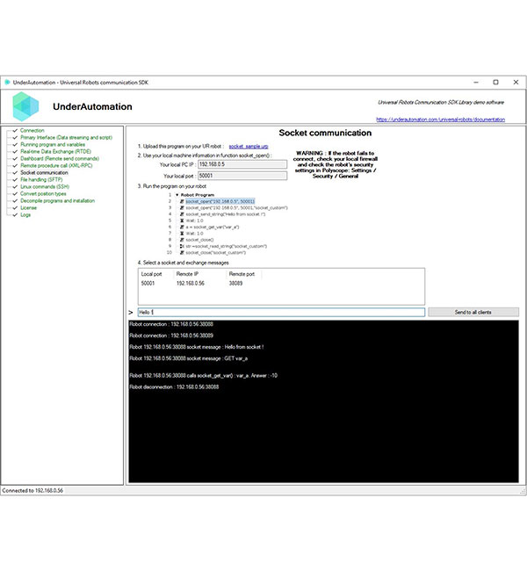This screenshot has height=571, width=527.
Task: Click the Local port column header
Action: tap(151, 274)
